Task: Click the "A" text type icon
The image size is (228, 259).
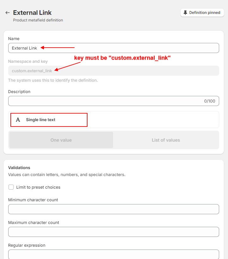Action: pos(18,120)
